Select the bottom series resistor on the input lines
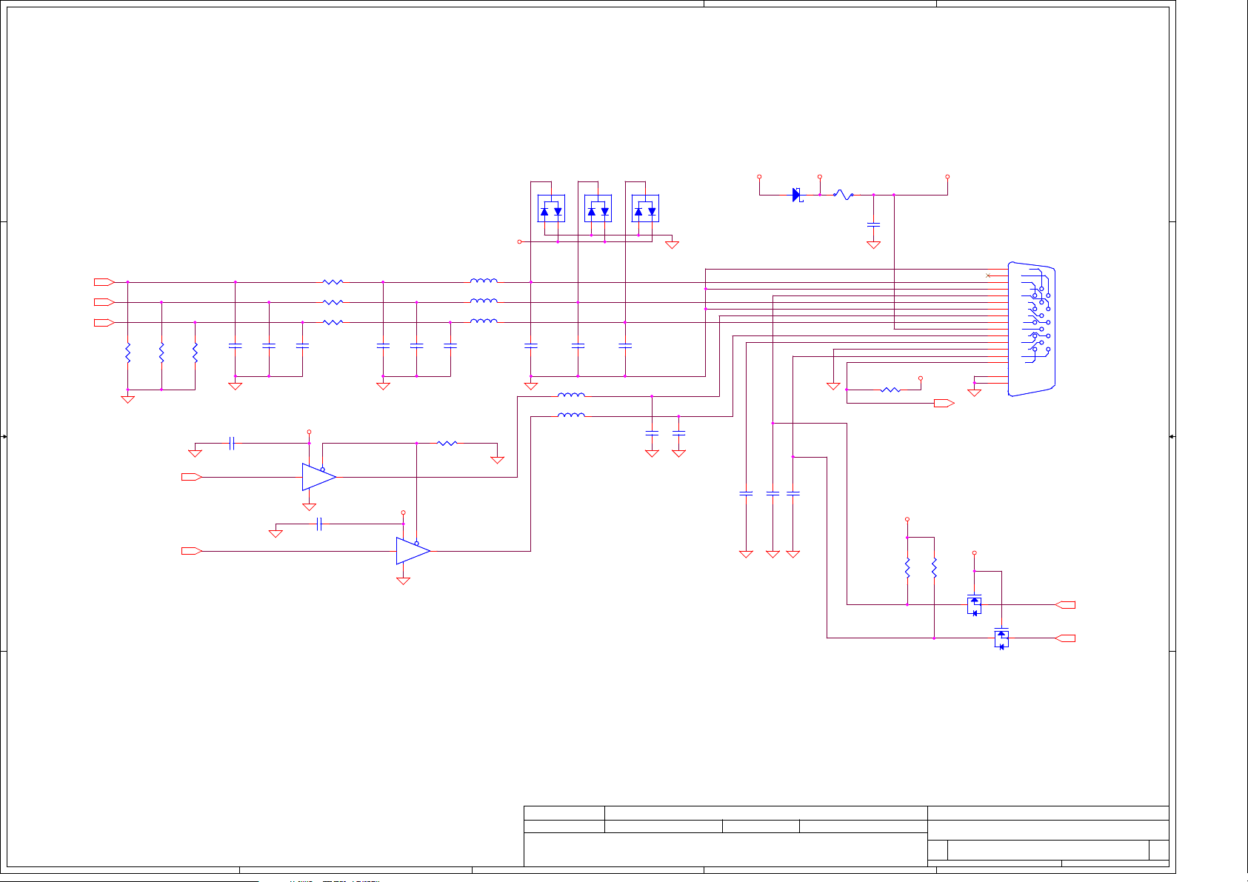The width and height of the screenshot is (1248, 882). coord(333,322)
